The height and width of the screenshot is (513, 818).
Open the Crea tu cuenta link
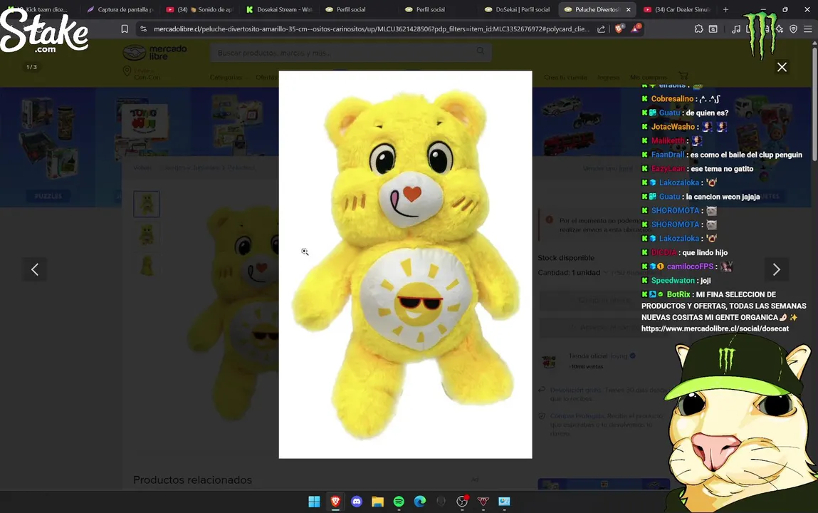tap(565, 77)
